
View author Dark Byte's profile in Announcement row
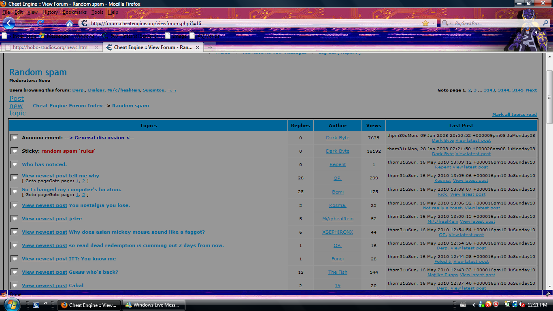[338, 138]
